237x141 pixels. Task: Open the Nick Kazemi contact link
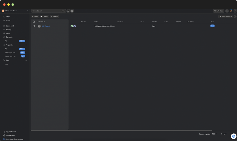point(45,26)
